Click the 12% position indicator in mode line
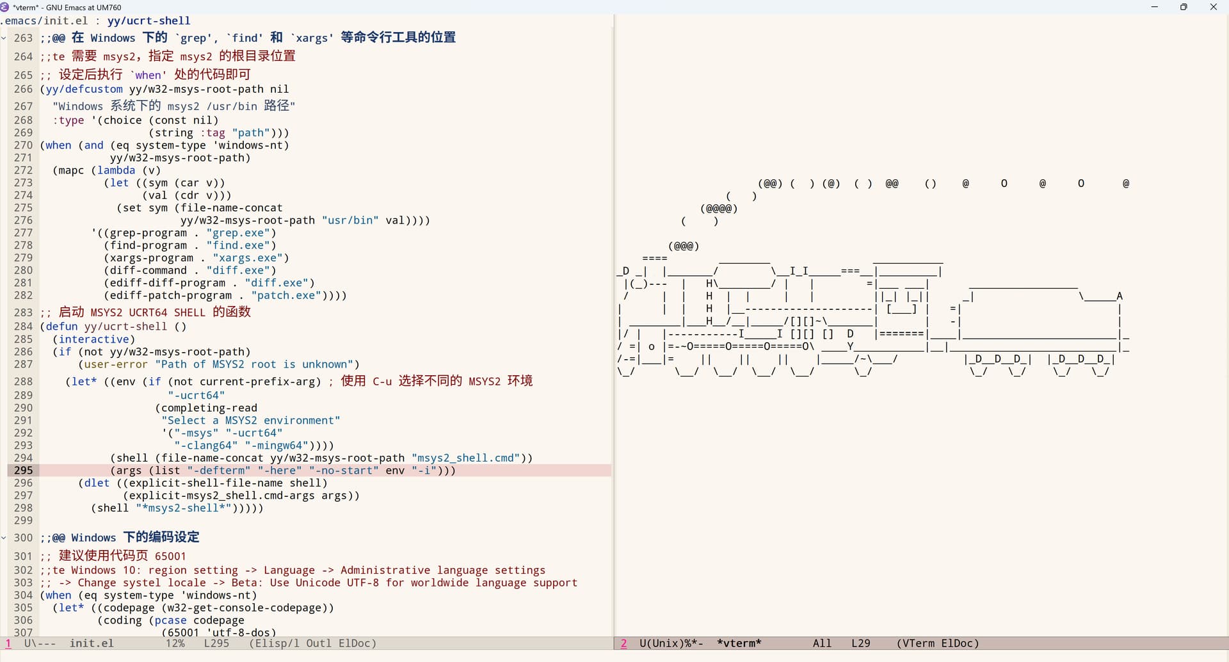1229x662 pixels. (175, 643)
